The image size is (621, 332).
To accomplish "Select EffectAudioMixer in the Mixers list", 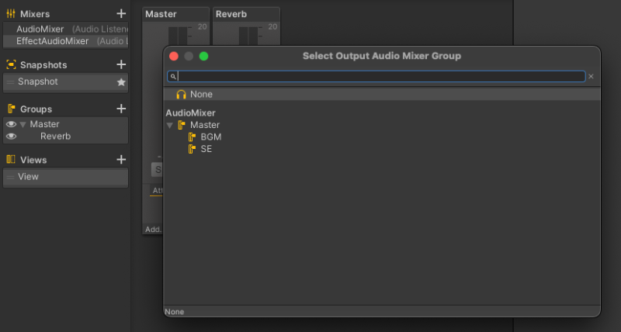I will point(53,40).
